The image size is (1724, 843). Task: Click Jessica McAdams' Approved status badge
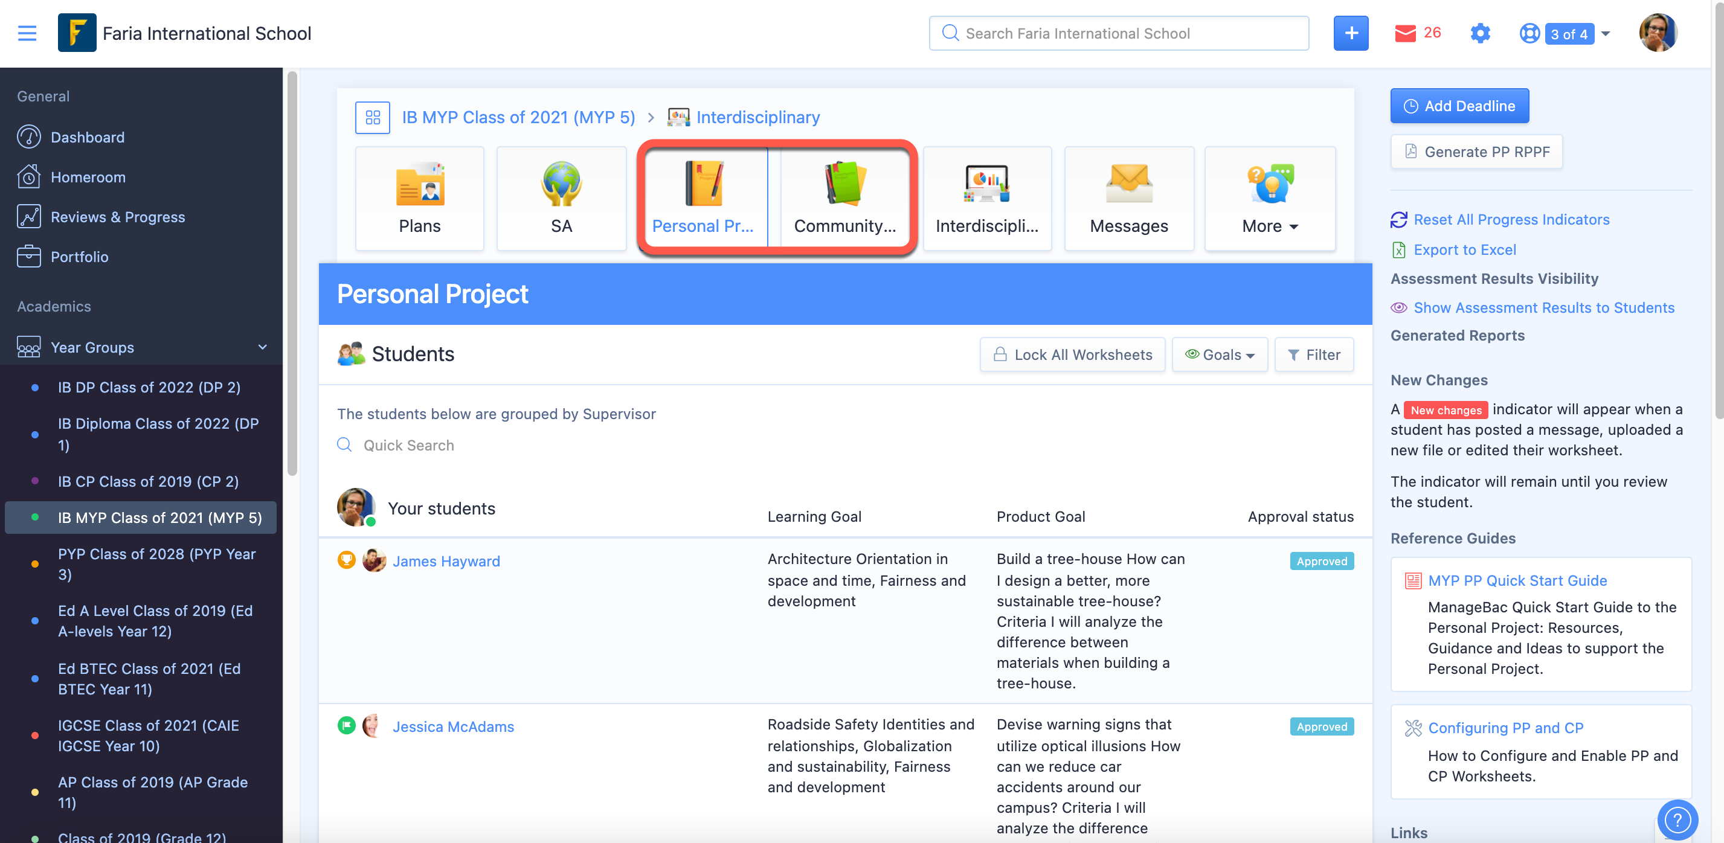pos(1322,726)
